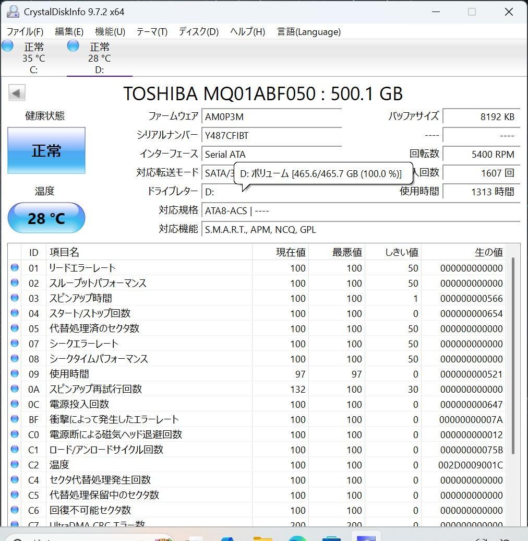Switch to the C: disk tab showing 35 °C
Screen dimensions: 528x541
tap(33, 57)
